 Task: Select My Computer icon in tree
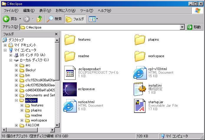pyautogui.click(x=11, y=50)
